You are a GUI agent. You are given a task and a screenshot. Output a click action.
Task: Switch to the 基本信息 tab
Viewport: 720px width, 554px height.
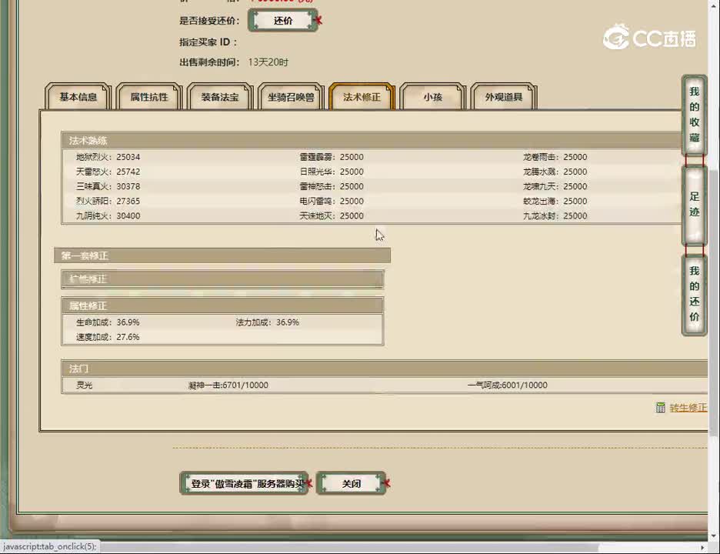click(x=78, y=98)
